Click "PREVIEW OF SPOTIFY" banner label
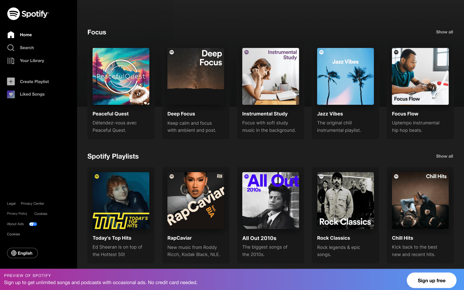Image resolution: width=464 pixels, height=290 pixels. pyautogui.click(x=27, y=276)
